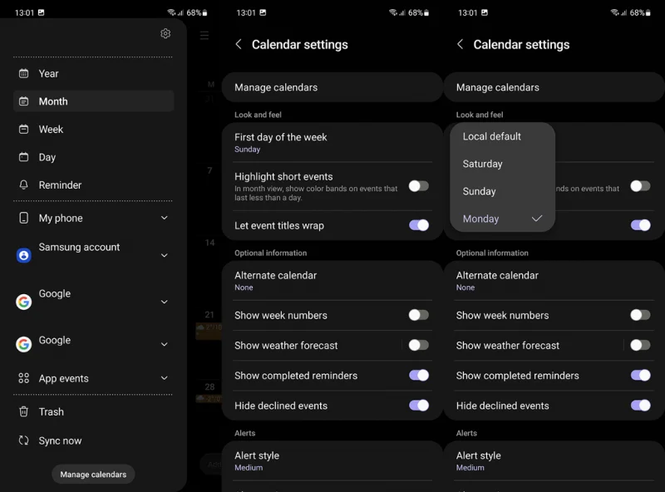Toggle Show week numbers in middle screen

coord(419,315)
